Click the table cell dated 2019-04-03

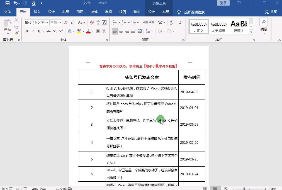click(192, 92)
